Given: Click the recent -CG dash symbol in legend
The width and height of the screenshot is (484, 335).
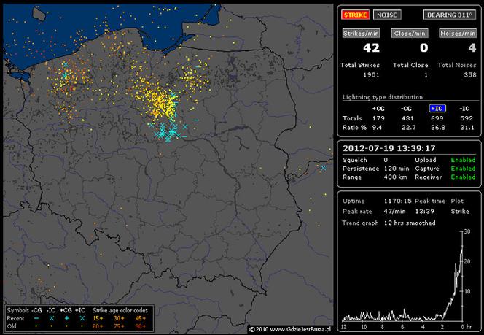Looking at the screenshot, I should pyautogui.click(x=36, y=318).
